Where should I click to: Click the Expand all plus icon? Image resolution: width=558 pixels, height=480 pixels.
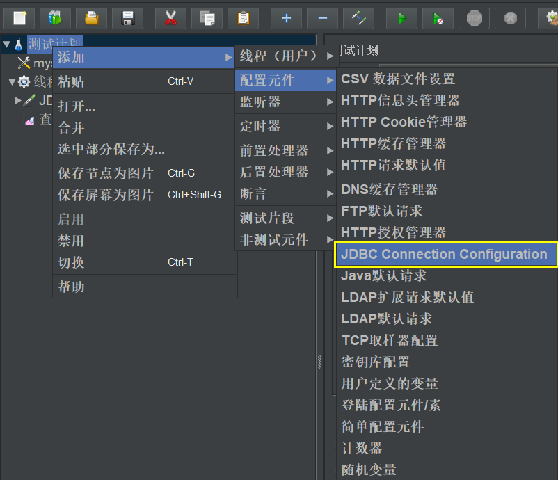(x=286, y=18)
